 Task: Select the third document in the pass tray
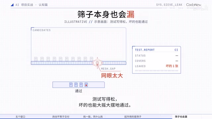pyautogui.click(x=81, y=85)
